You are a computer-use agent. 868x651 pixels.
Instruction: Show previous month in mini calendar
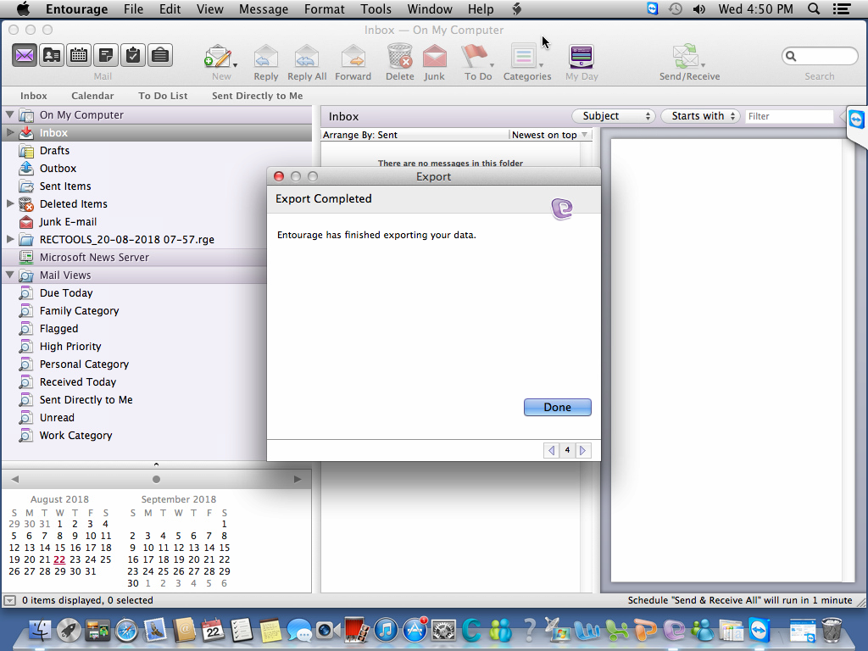(15, 480)
